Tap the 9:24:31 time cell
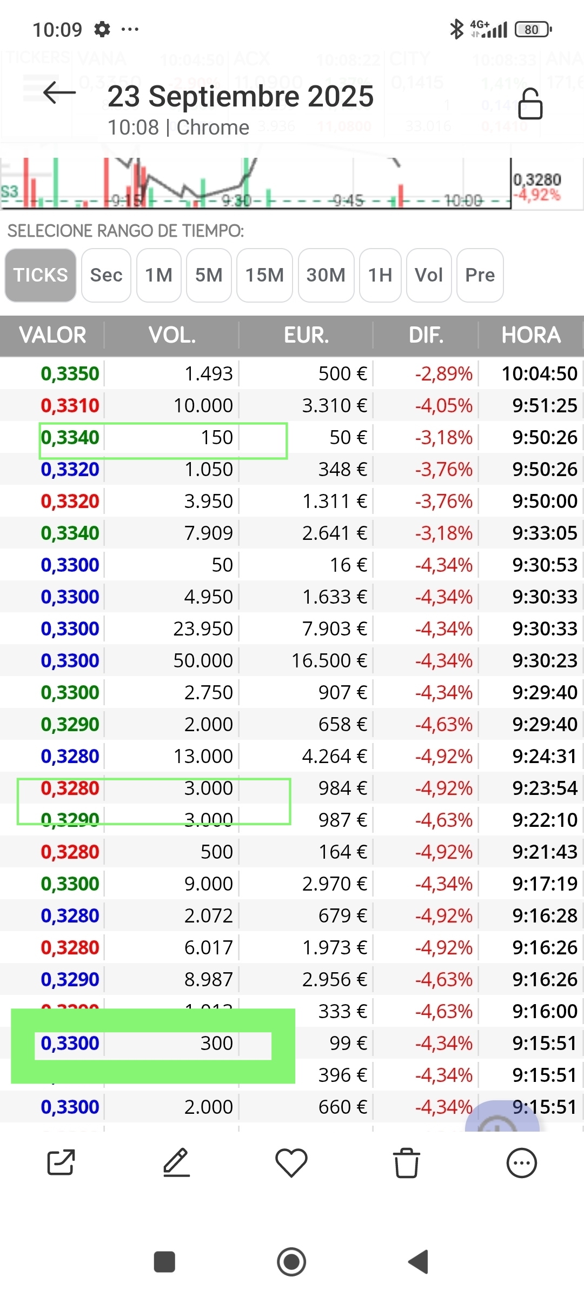Screen dimensions: 584x1297 pos(545,756)
